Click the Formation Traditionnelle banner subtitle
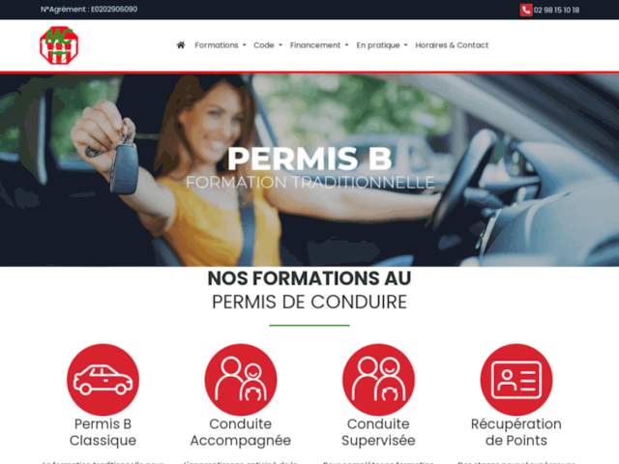The image size is (619, 464). pos(309,183)
